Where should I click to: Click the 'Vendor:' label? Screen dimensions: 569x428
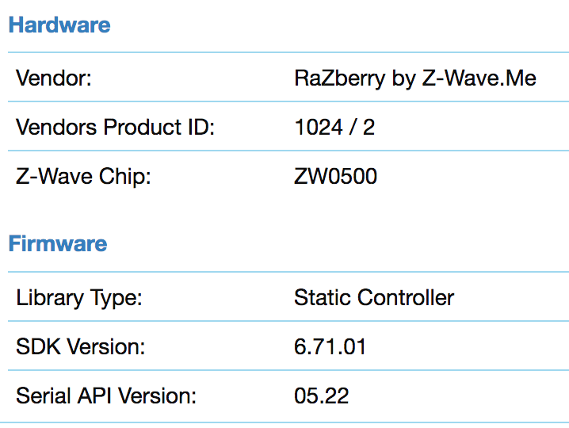54,78
